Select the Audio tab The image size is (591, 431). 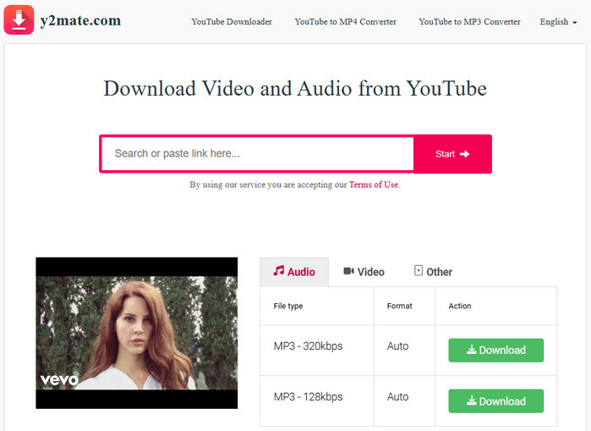pyautogui.click(x=293, y=272)
